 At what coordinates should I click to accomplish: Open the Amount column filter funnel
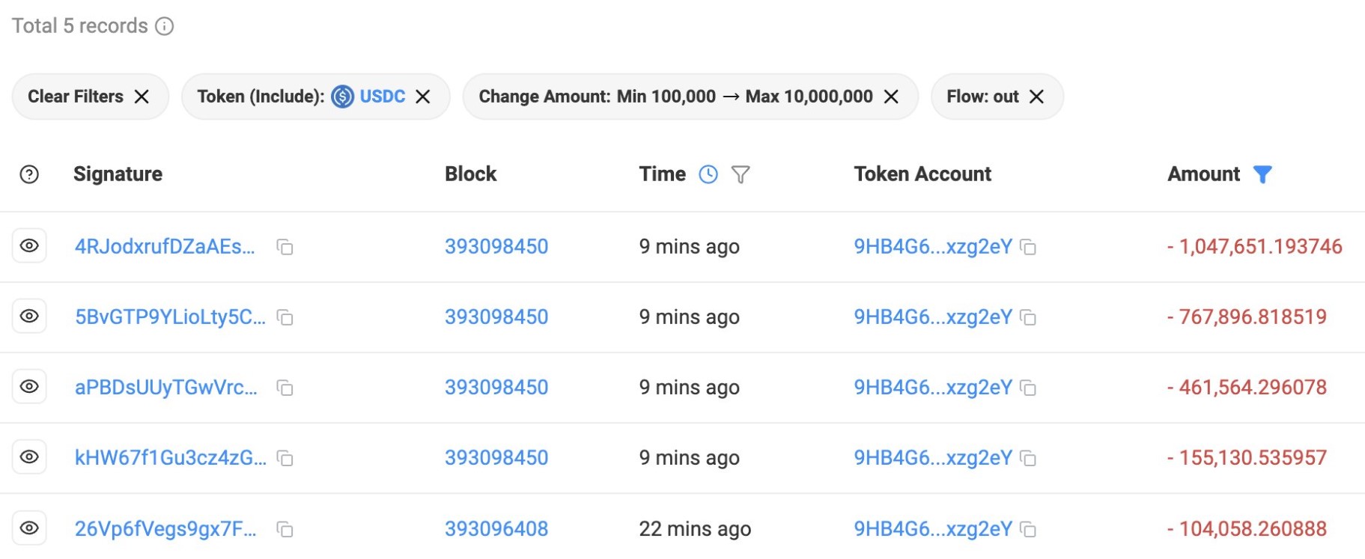click(x=1262, y=174)
